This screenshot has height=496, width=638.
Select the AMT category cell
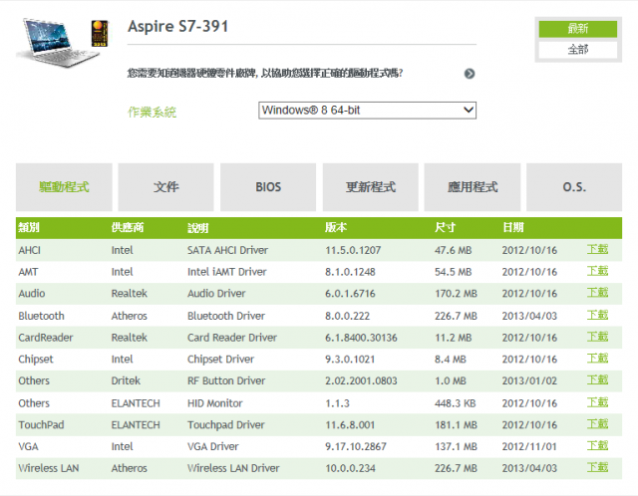[x=28, y=272]
